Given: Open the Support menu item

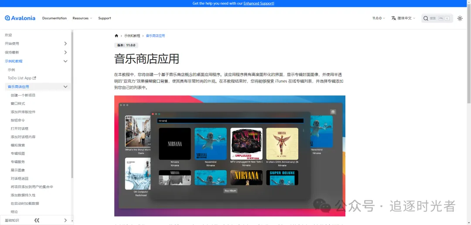Looking at the screenshot, I should click(x=105, y=18).
